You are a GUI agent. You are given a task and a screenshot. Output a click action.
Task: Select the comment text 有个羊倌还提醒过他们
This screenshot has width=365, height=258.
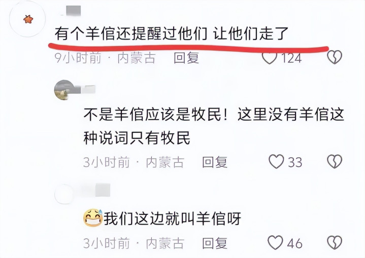[x=131, y=34]
